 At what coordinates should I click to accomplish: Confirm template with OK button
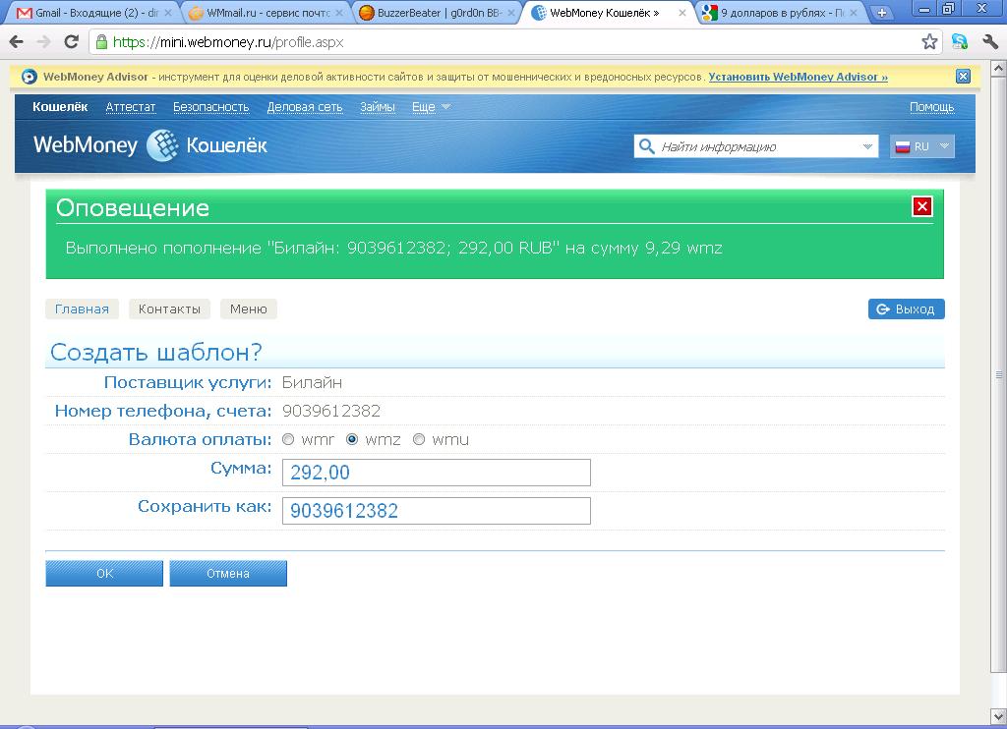pos(104,573)
